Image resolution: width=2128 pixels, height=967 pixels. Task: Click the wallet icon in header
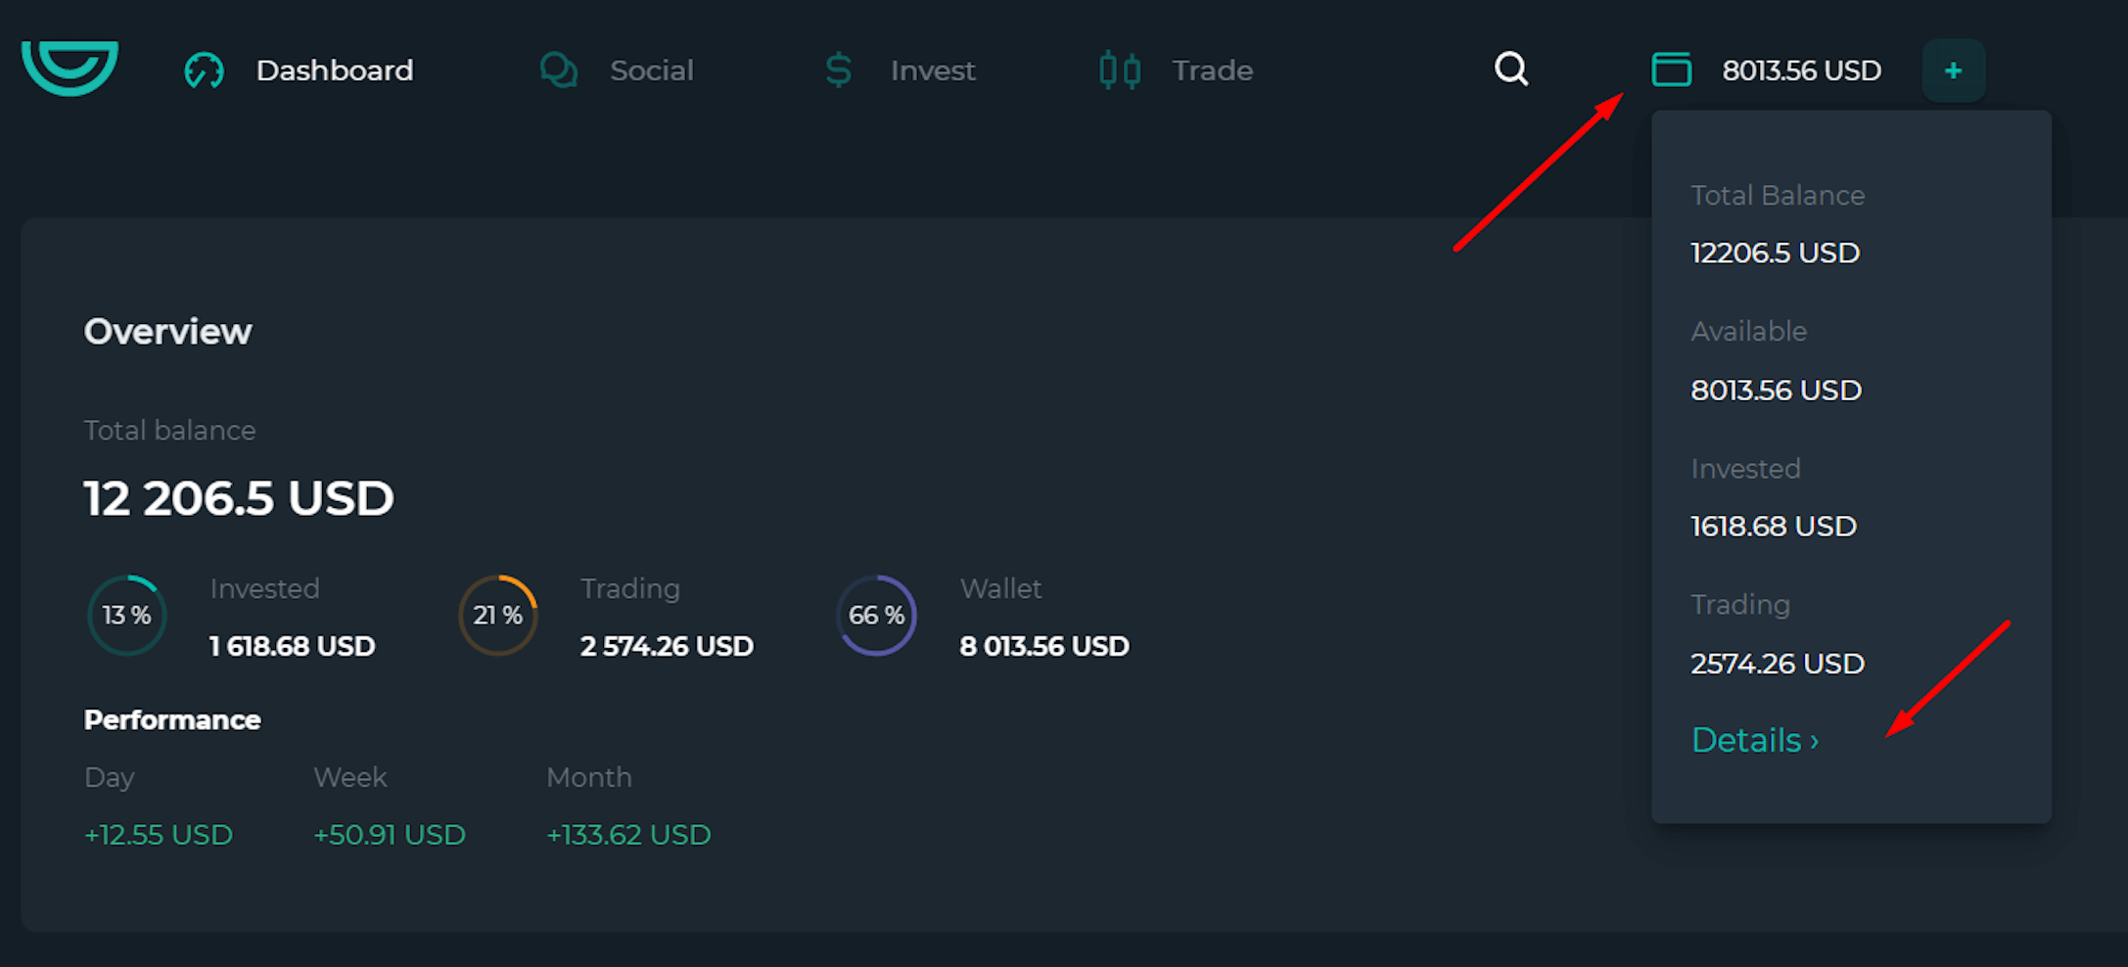(1671, 69)
